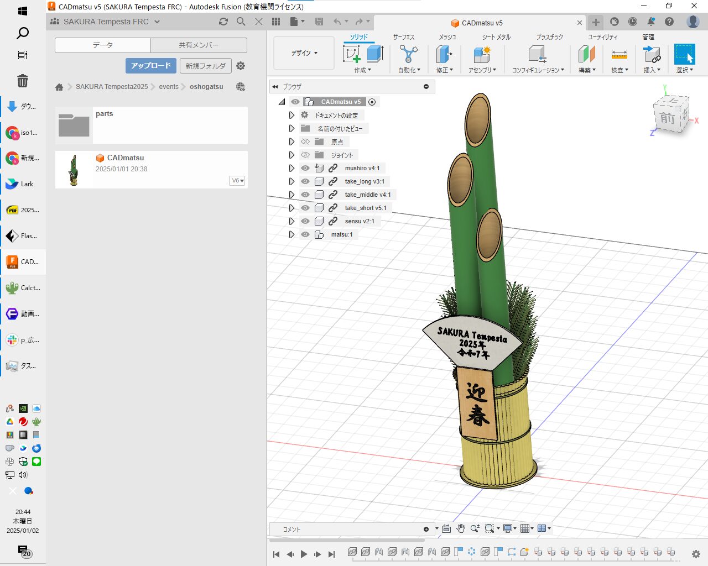Click the blue Upload button
708x566 pixels.
tap(150, 66)
